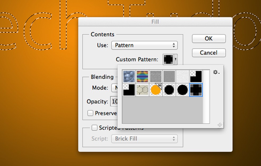Open the Use contents dropdown

144,45
